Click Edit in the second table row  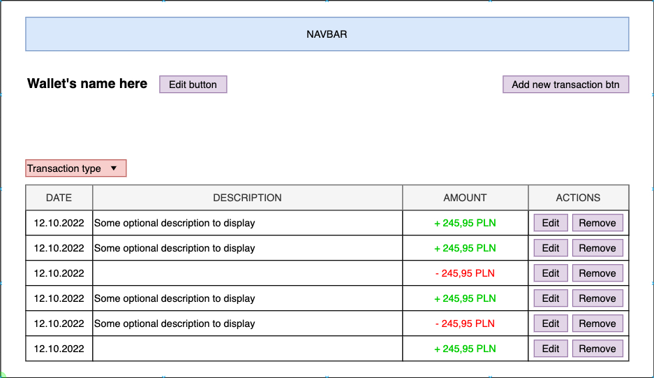point(551,248)
